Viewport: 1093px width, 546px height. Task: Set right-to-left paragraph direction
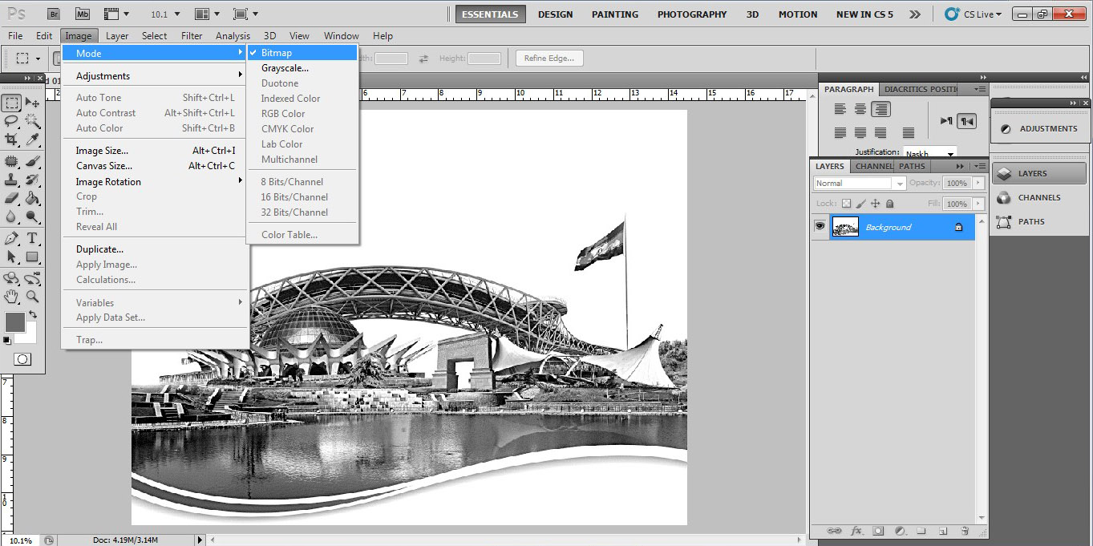click(967, 121)
